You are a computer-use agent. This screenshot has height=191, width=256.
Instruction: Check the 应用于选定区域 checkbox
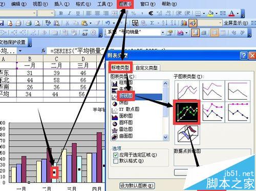coord(116,155)
